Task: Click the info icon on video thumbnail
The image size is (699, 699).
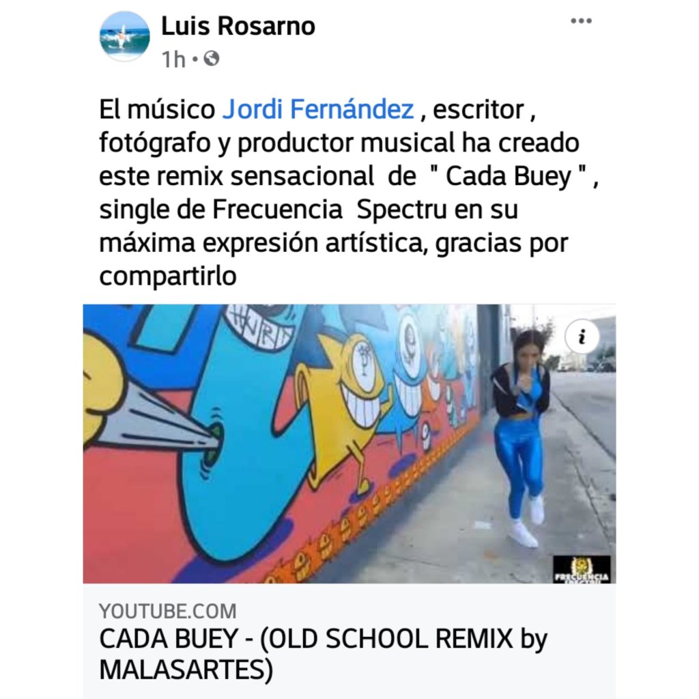Action: point(582,337)
